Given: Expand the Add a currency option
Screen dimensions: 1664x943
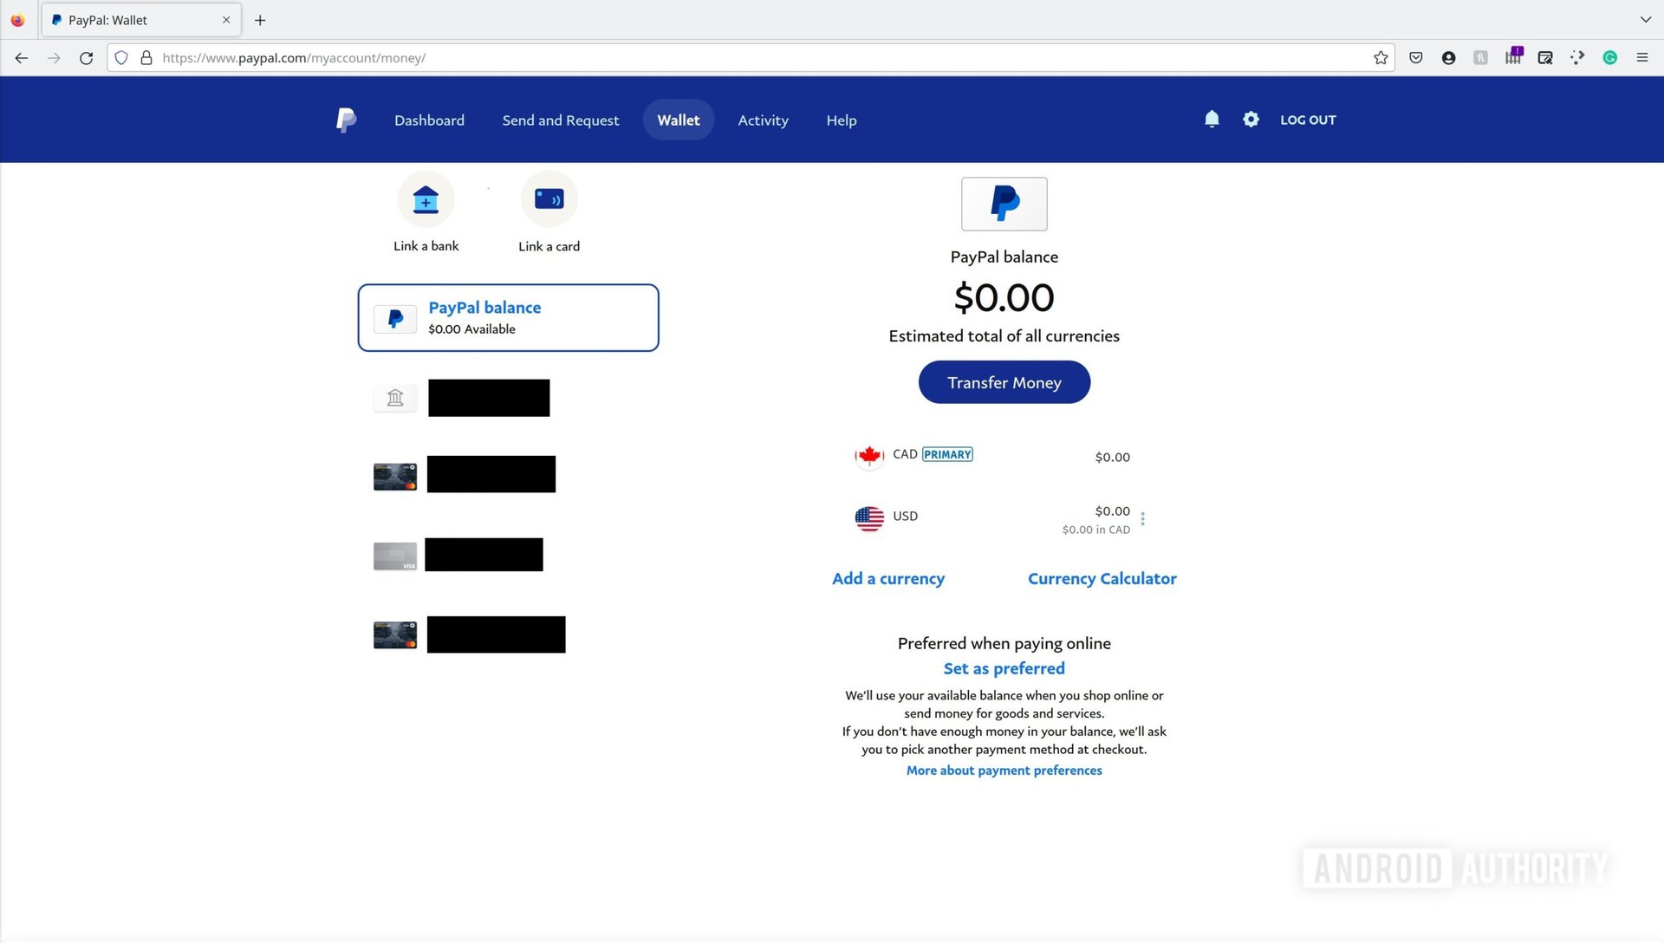Looking at the screenshot, I should [888, 577].
